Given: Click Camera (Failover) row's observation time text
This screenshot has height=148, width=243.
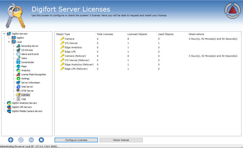Looking at the screenshot, I should point(213,56).
